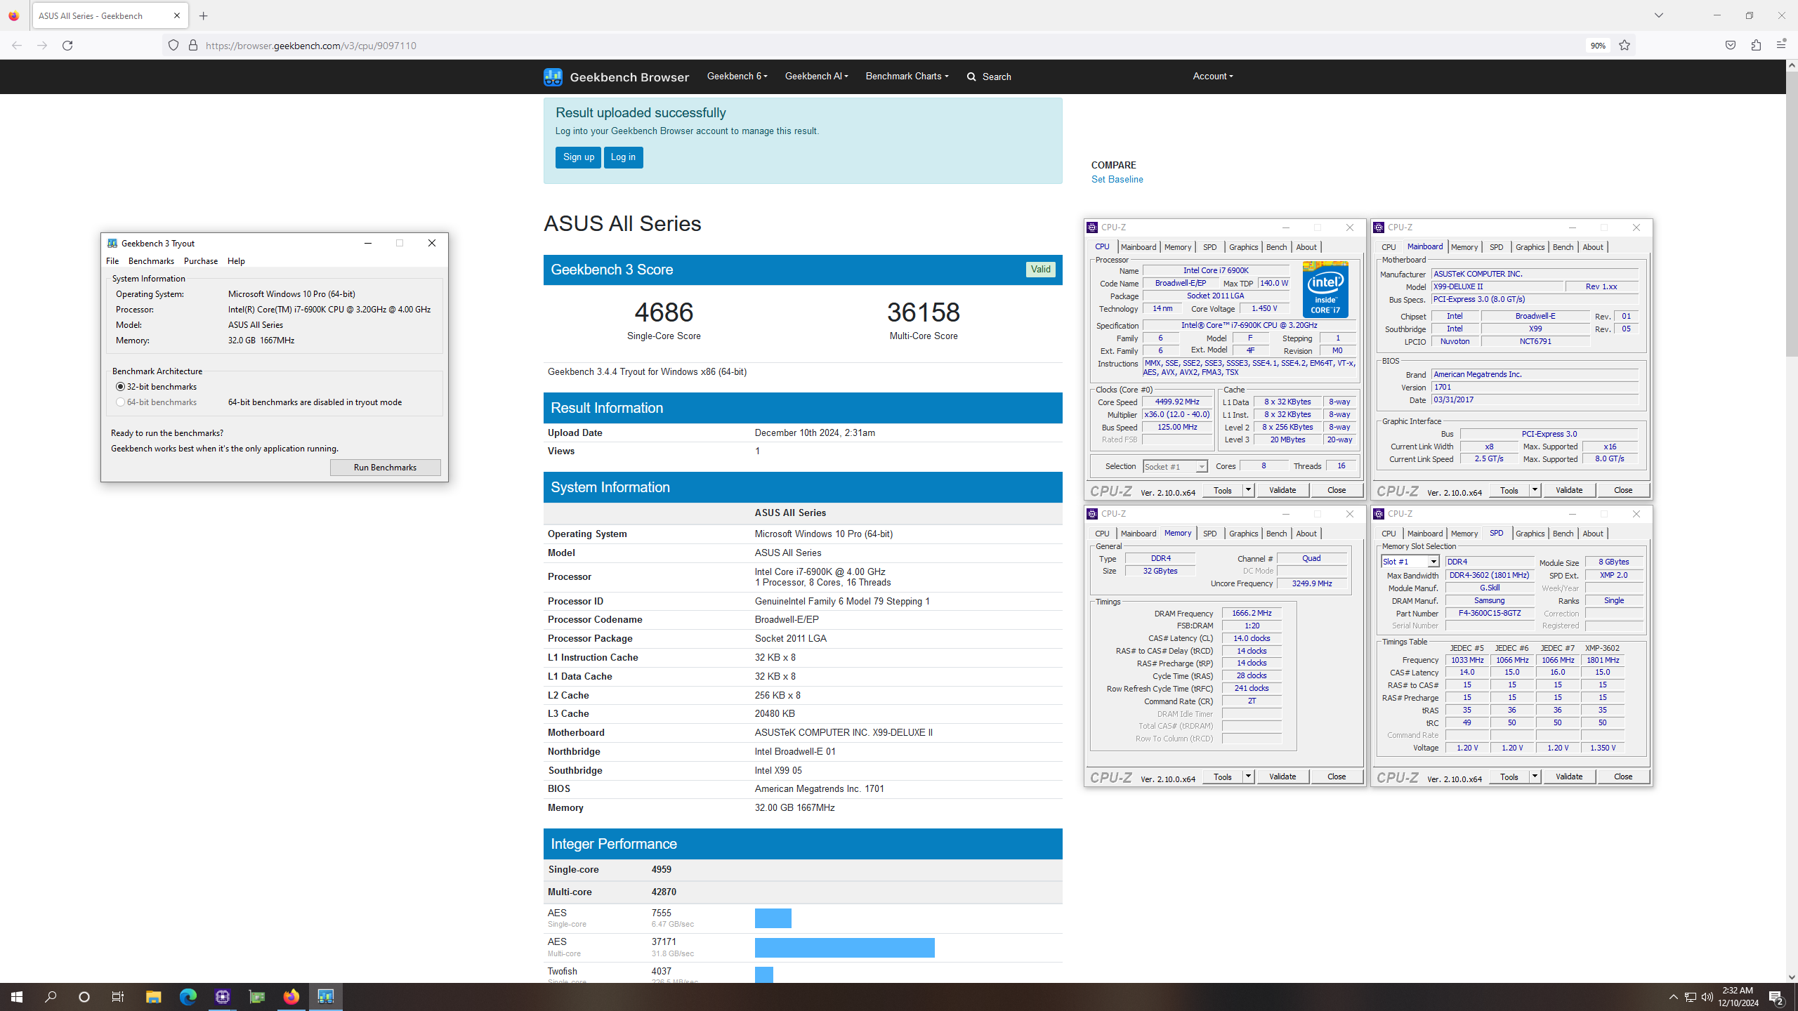Switch to Geekbench 3 taskbar icon
Viewport: 1798px width, 1011px height.
(326, 996)
